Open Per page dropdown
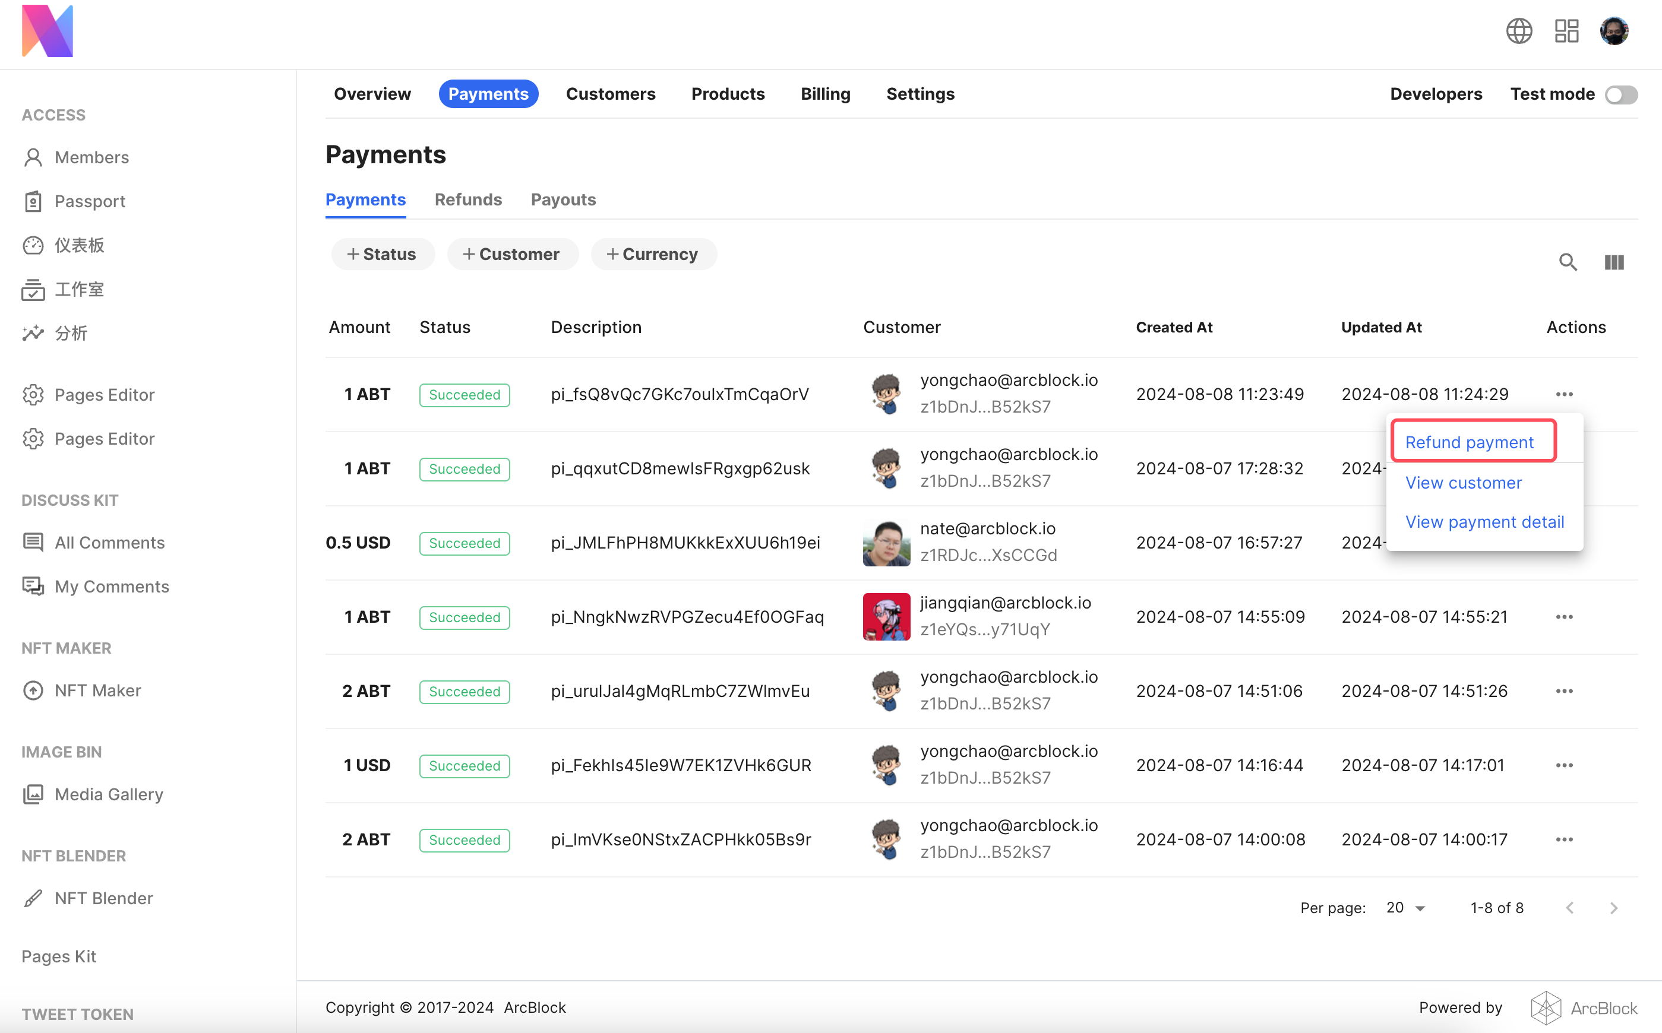The height and width of the screenshot is (1033, 1662). tap(1405, 908)
